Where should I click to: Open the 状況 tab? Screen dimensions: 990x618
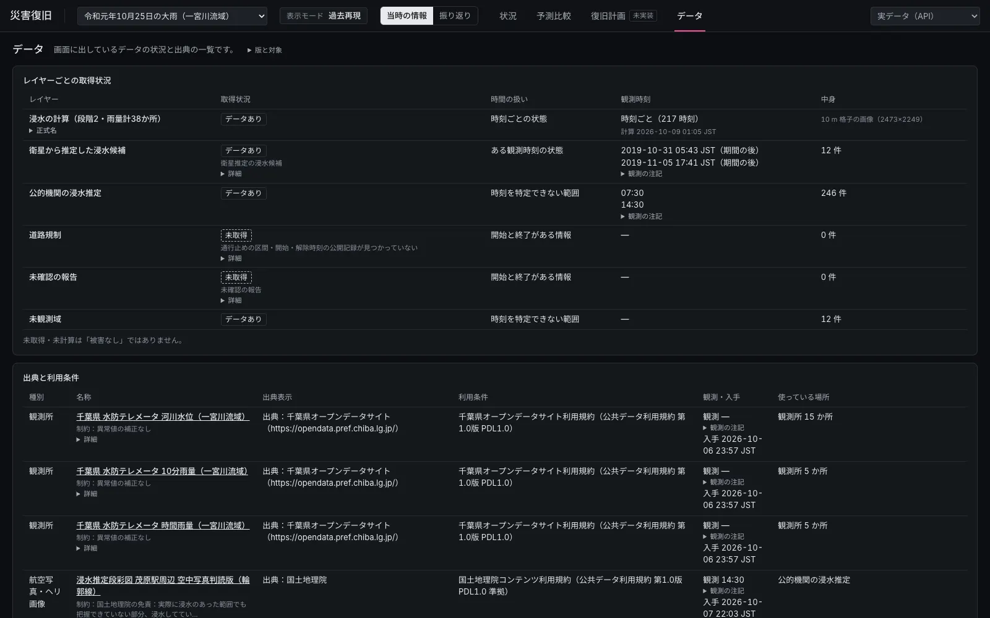(x=508, y=16)
